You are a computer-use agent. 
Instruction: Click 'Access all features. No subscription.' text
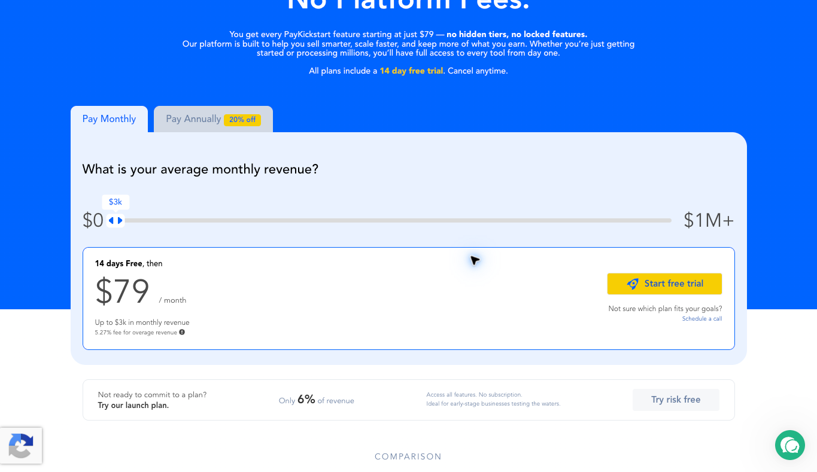474,395
